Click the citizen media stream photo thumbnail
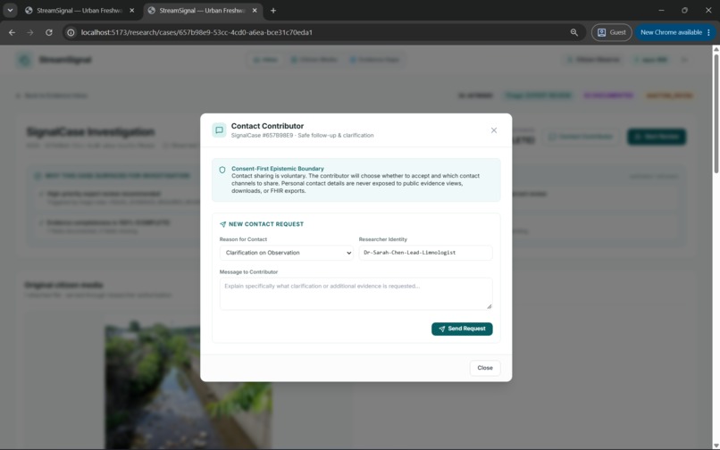This screenshot has width=720, height=450. [x=188, y=385]
